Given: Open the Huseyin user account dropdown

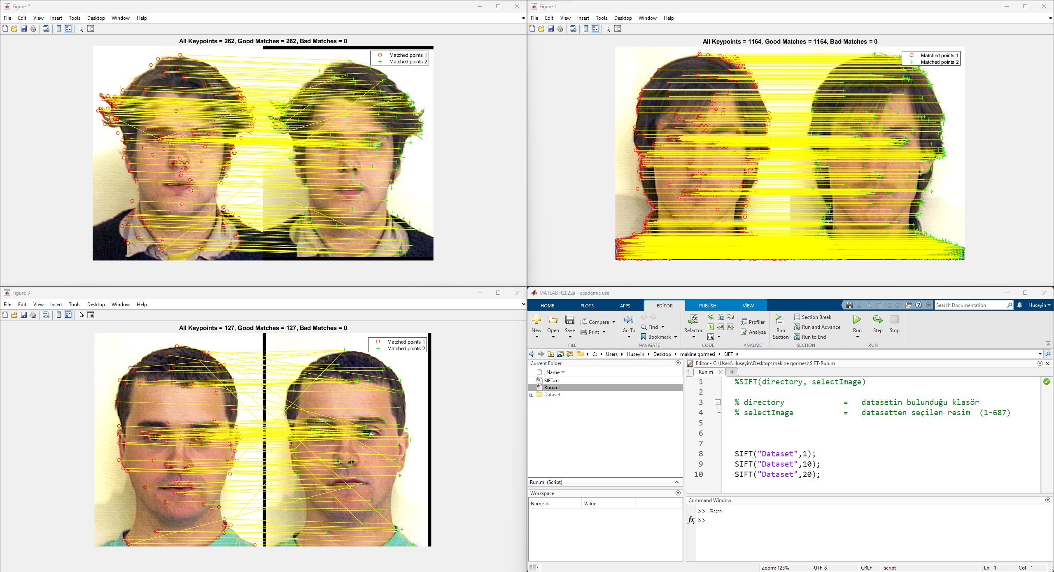Looking at the screenshot, I should click(x=1039, y=305).
